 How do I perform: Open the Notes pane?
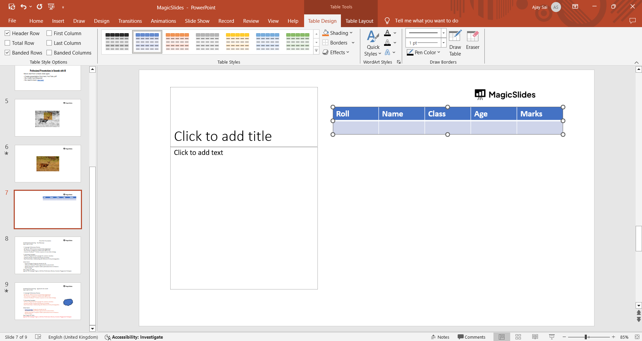click(440, 337)
